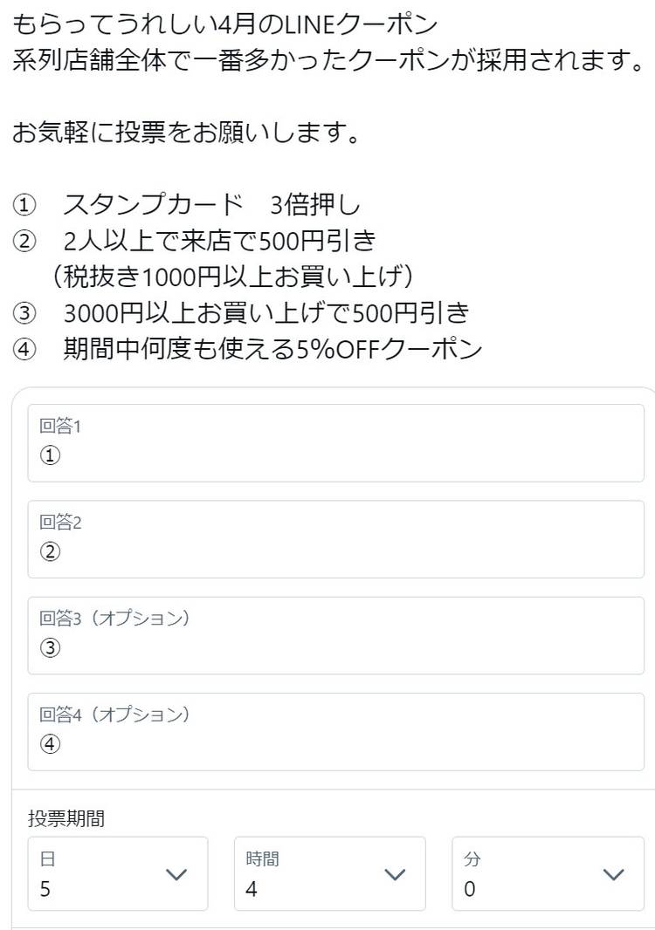Focus the 回答1 answer field
This screenshot has height=930, width=655.
pyautogui.click(x=336, y=443)
